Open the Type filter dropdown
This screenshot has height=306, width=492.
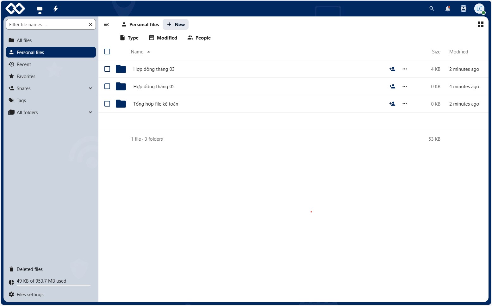coord(129,38)
